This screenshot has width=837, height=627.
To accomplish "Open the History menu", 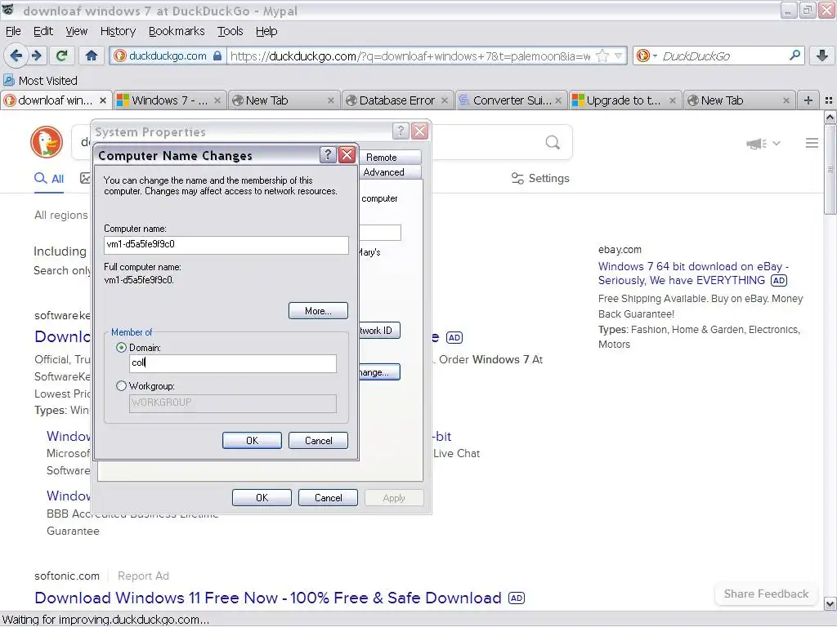I will [x=118, y=32].
